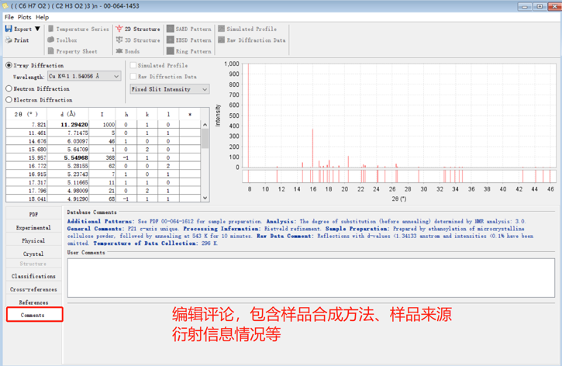
Task: Select the Neutron Diffraction radio button
Action: pyautogui.click(x=9, y=88)
